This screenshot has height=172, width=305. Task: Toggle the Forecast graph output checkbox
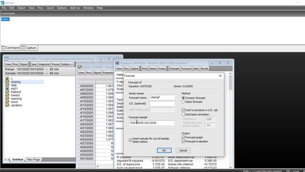(183, 137)
